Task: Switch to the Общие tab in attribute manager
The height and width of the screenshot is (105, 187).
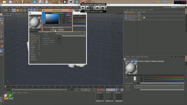Action: click(127, 61)
